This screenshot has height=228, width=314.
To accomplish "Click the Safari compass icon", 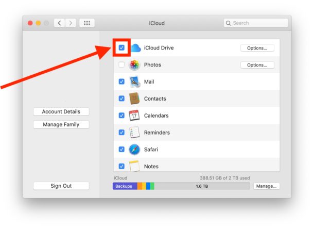I will tap(134, 150).
